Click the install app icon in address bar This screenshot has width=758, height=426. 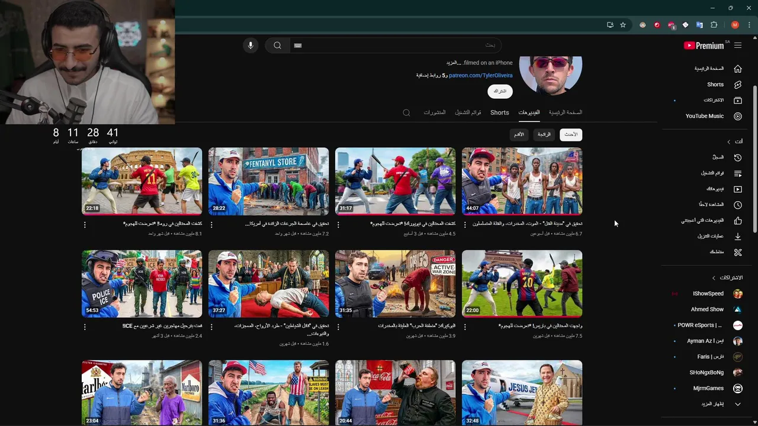[610, 25]
